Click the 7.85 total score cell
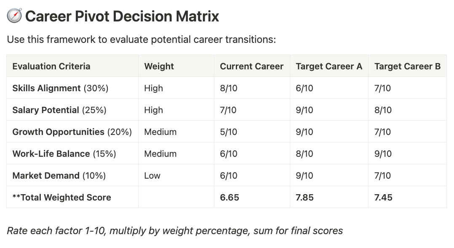The height and width of the screenshot is (248, 454). [304, 198]
